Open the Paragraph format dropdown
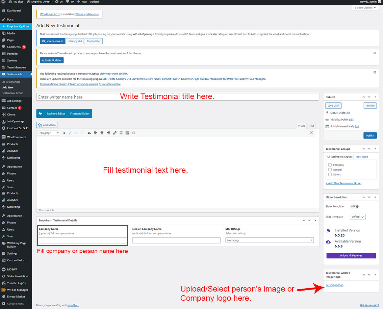Viewport: 383px width, 309px height. coord(49,133)
